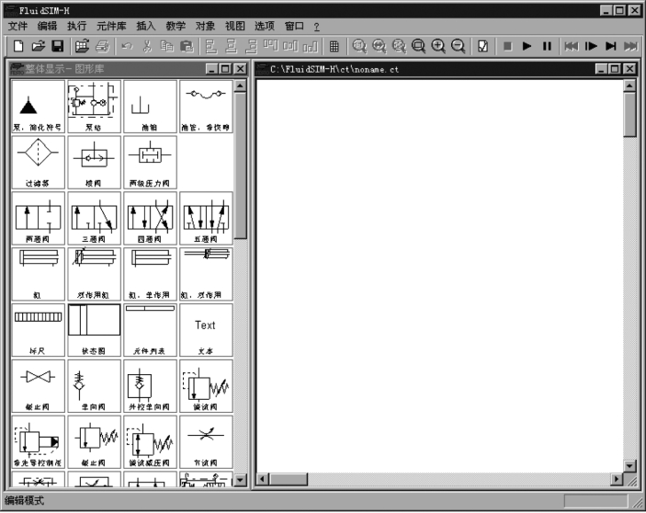The image size is (646, 513).
Task: Select the 标尺 ruler component
Action: (x=38, y=330)
